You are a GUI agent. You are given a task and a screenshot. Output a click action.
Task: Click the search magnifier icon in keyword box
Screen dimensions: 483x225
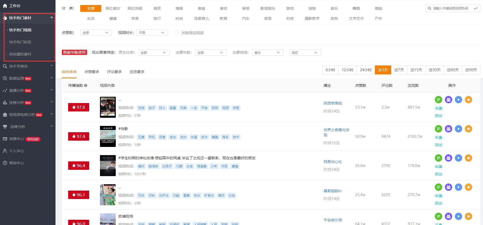coord(429,8)
